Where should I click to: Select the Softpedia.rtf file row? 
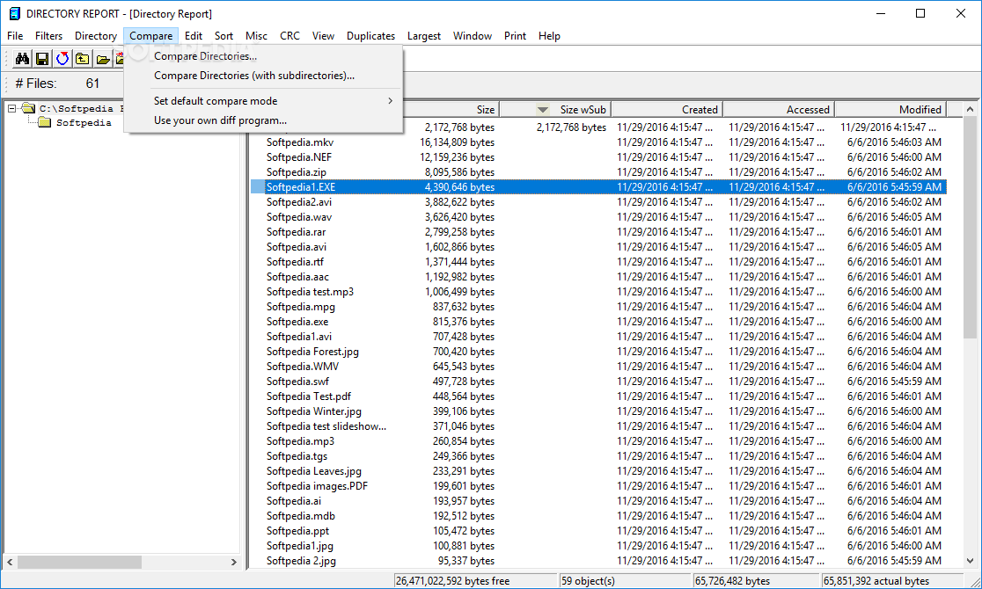pos(598,262)
